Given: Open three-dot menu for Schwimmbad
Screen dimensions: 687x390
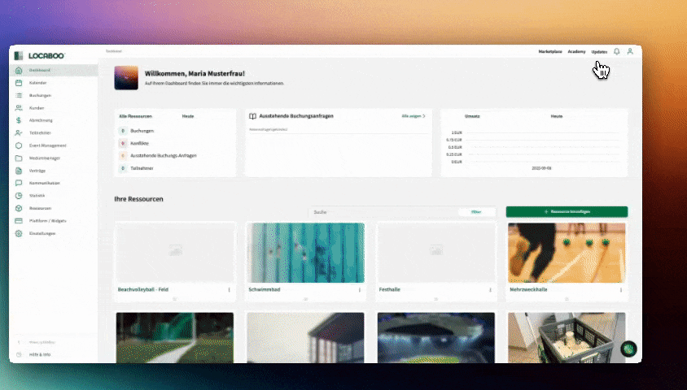Looking at the screenshot, I should tap(360, 289).
